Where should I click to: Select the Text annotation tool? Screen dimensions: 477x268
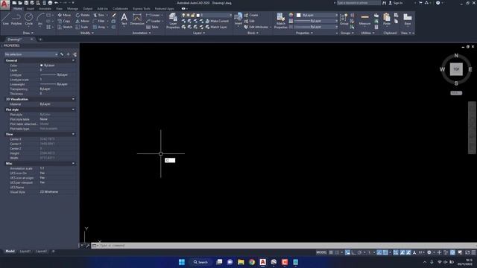[x=124, y=19]
